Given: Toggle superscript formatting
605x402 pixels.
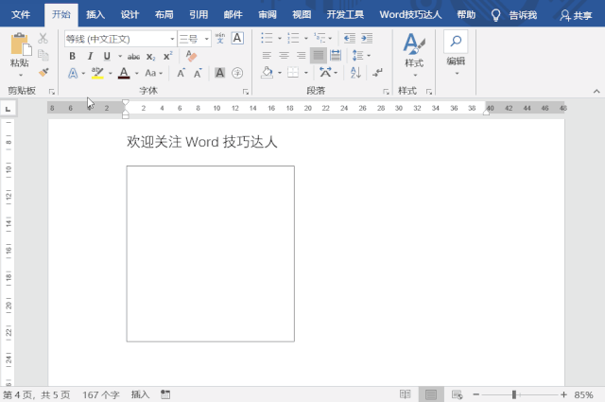Looking at the screenshot, I should [x=168, y=56].
